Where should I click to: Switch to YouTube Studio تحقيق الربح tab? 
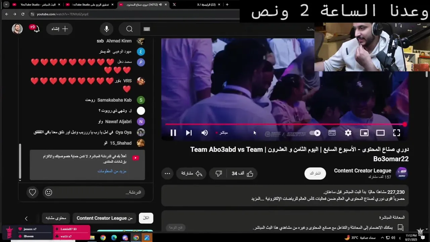[89, 5]
